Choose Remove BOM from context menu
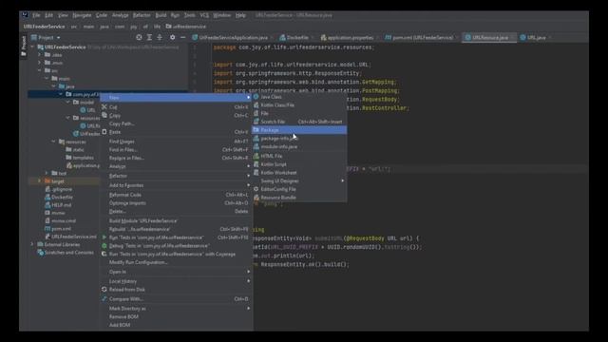Image resolution: width=608 pixels, height=342 pixels. (x=177, y=316)
